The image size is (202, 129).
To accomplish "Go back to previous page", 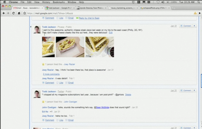I will [4, 13].
